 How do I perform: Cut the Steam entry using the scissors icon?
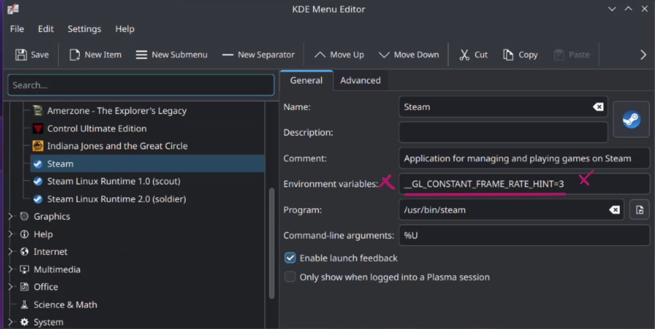(464, 54)
